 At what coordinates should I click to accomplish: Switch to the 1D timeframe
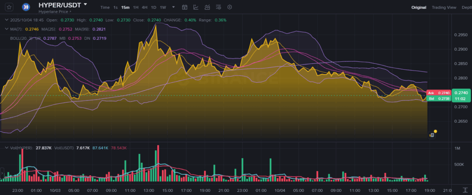[x=153, y=7]
